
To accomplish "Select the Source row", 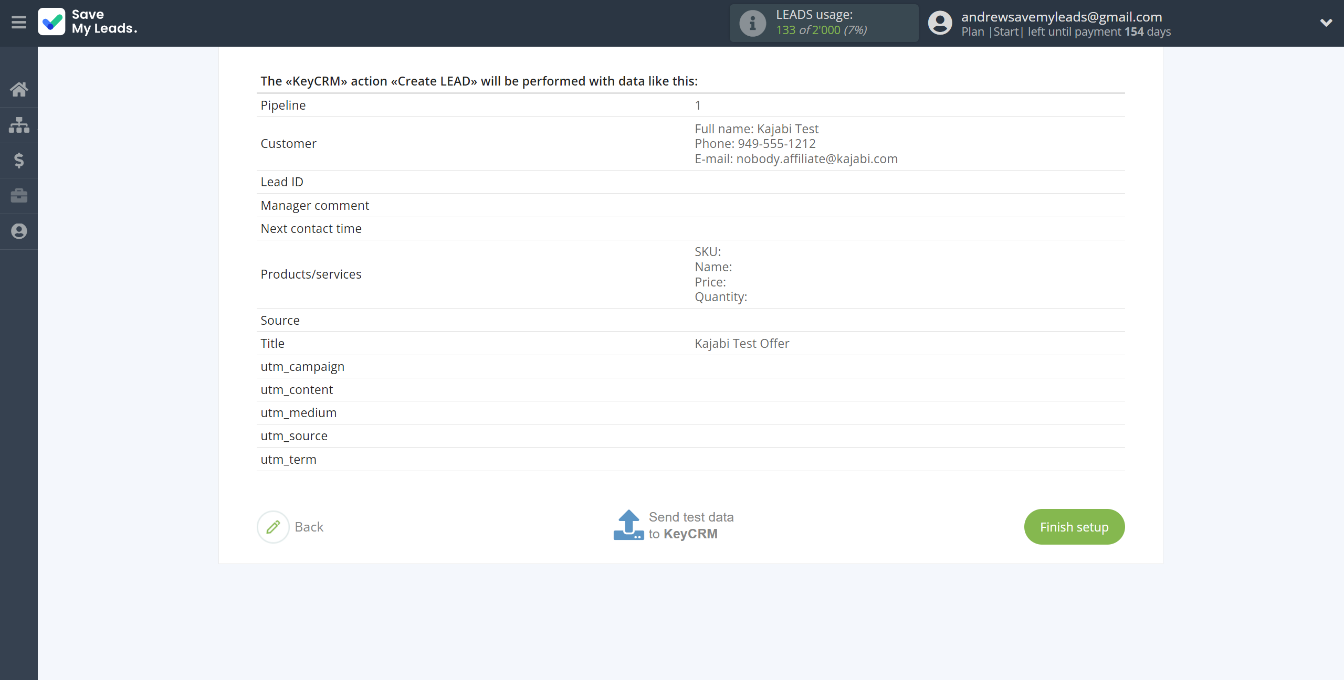I will pos(690,320).
